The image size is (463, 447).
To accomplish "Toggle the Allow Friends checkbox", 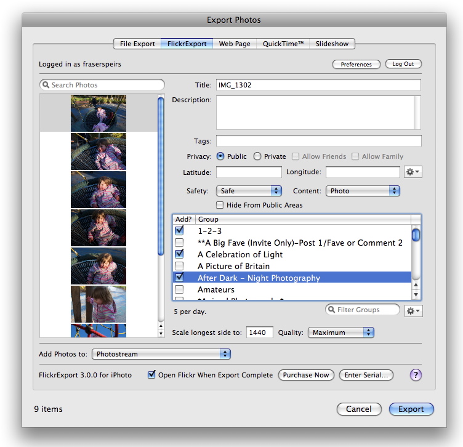I will pos(296,156).
